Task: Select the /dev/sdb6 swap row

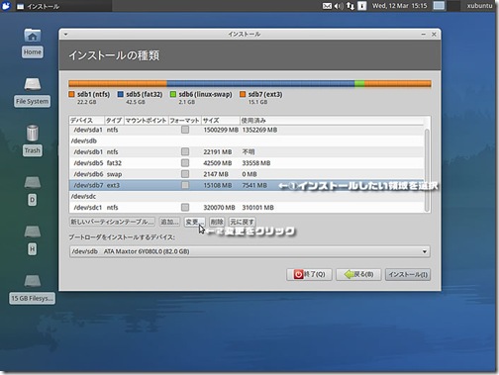Action: [247, 174]
